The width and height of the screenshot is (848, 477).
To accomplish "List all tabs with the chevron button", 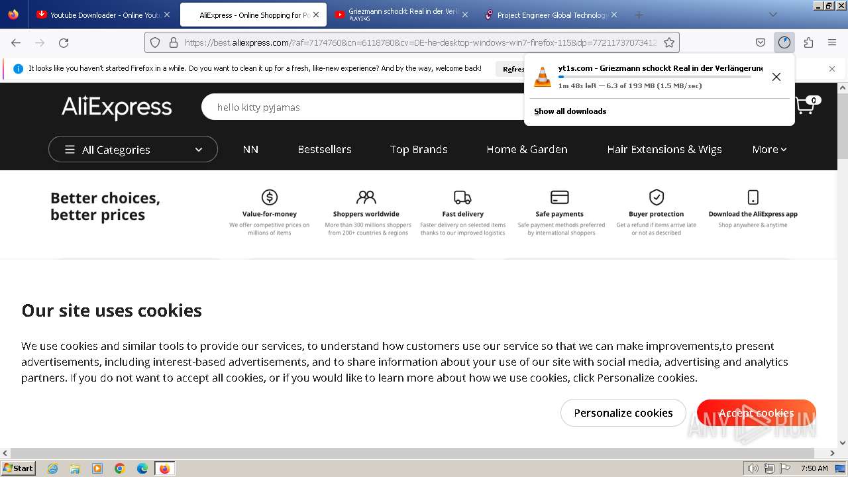I will (773, 15).
